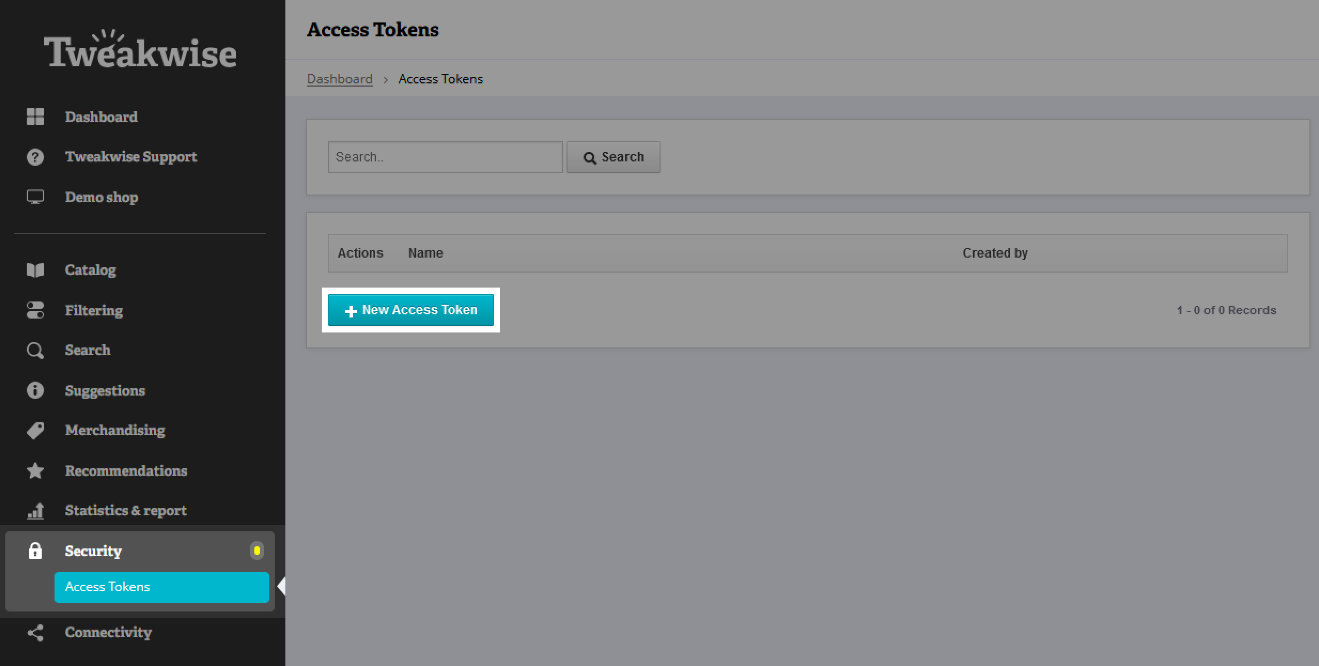Focus the Search.. text field

coord(445,157)
